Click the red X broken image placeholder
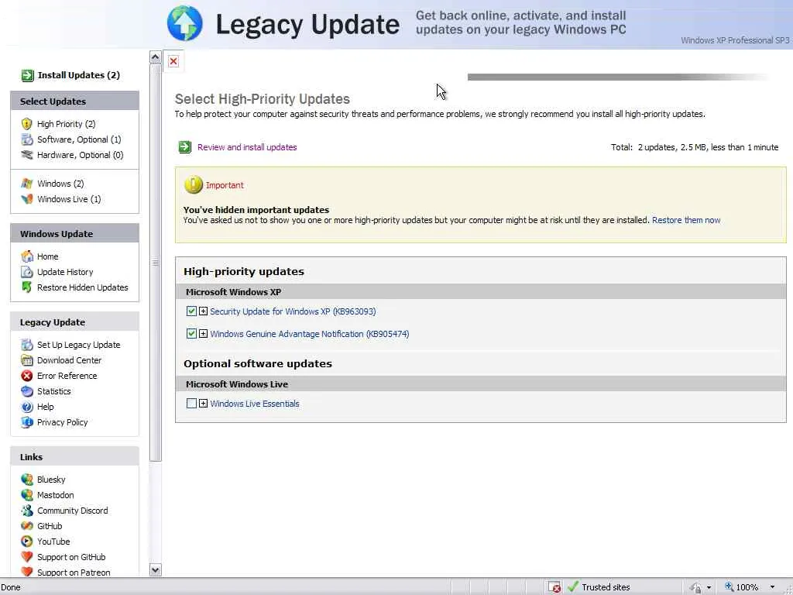793x595 pixels. click(x=173, y=61)
